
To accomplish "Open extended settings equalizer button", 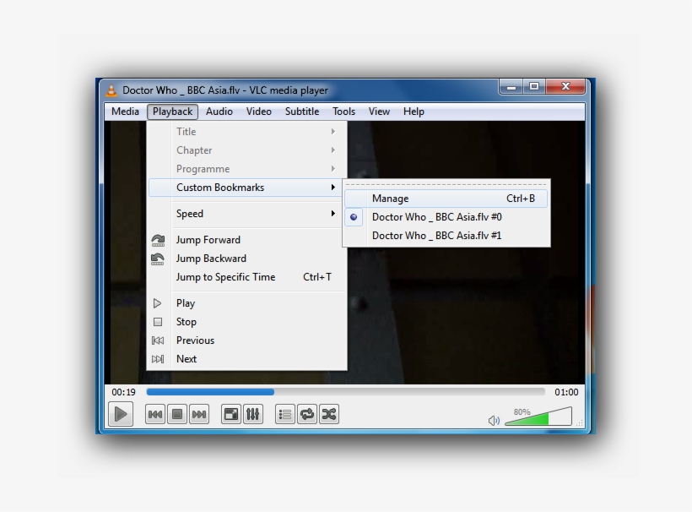I will (253, 414).
